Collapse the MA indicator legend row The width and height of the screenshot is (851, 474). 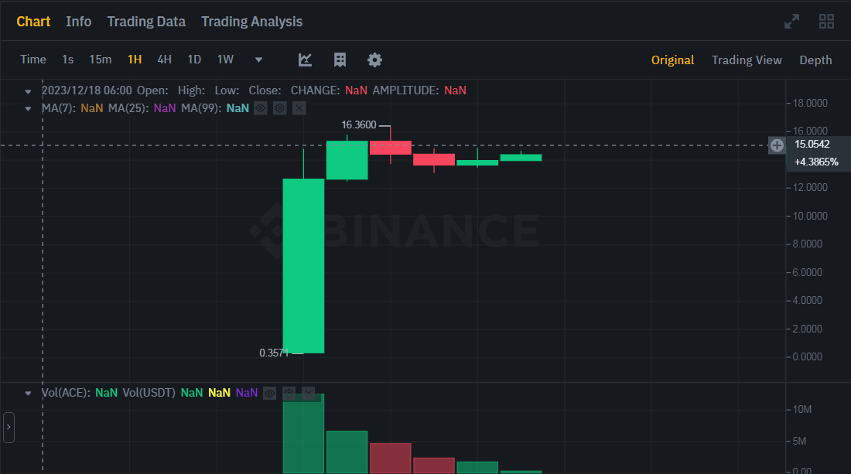[x=29, y=108]
